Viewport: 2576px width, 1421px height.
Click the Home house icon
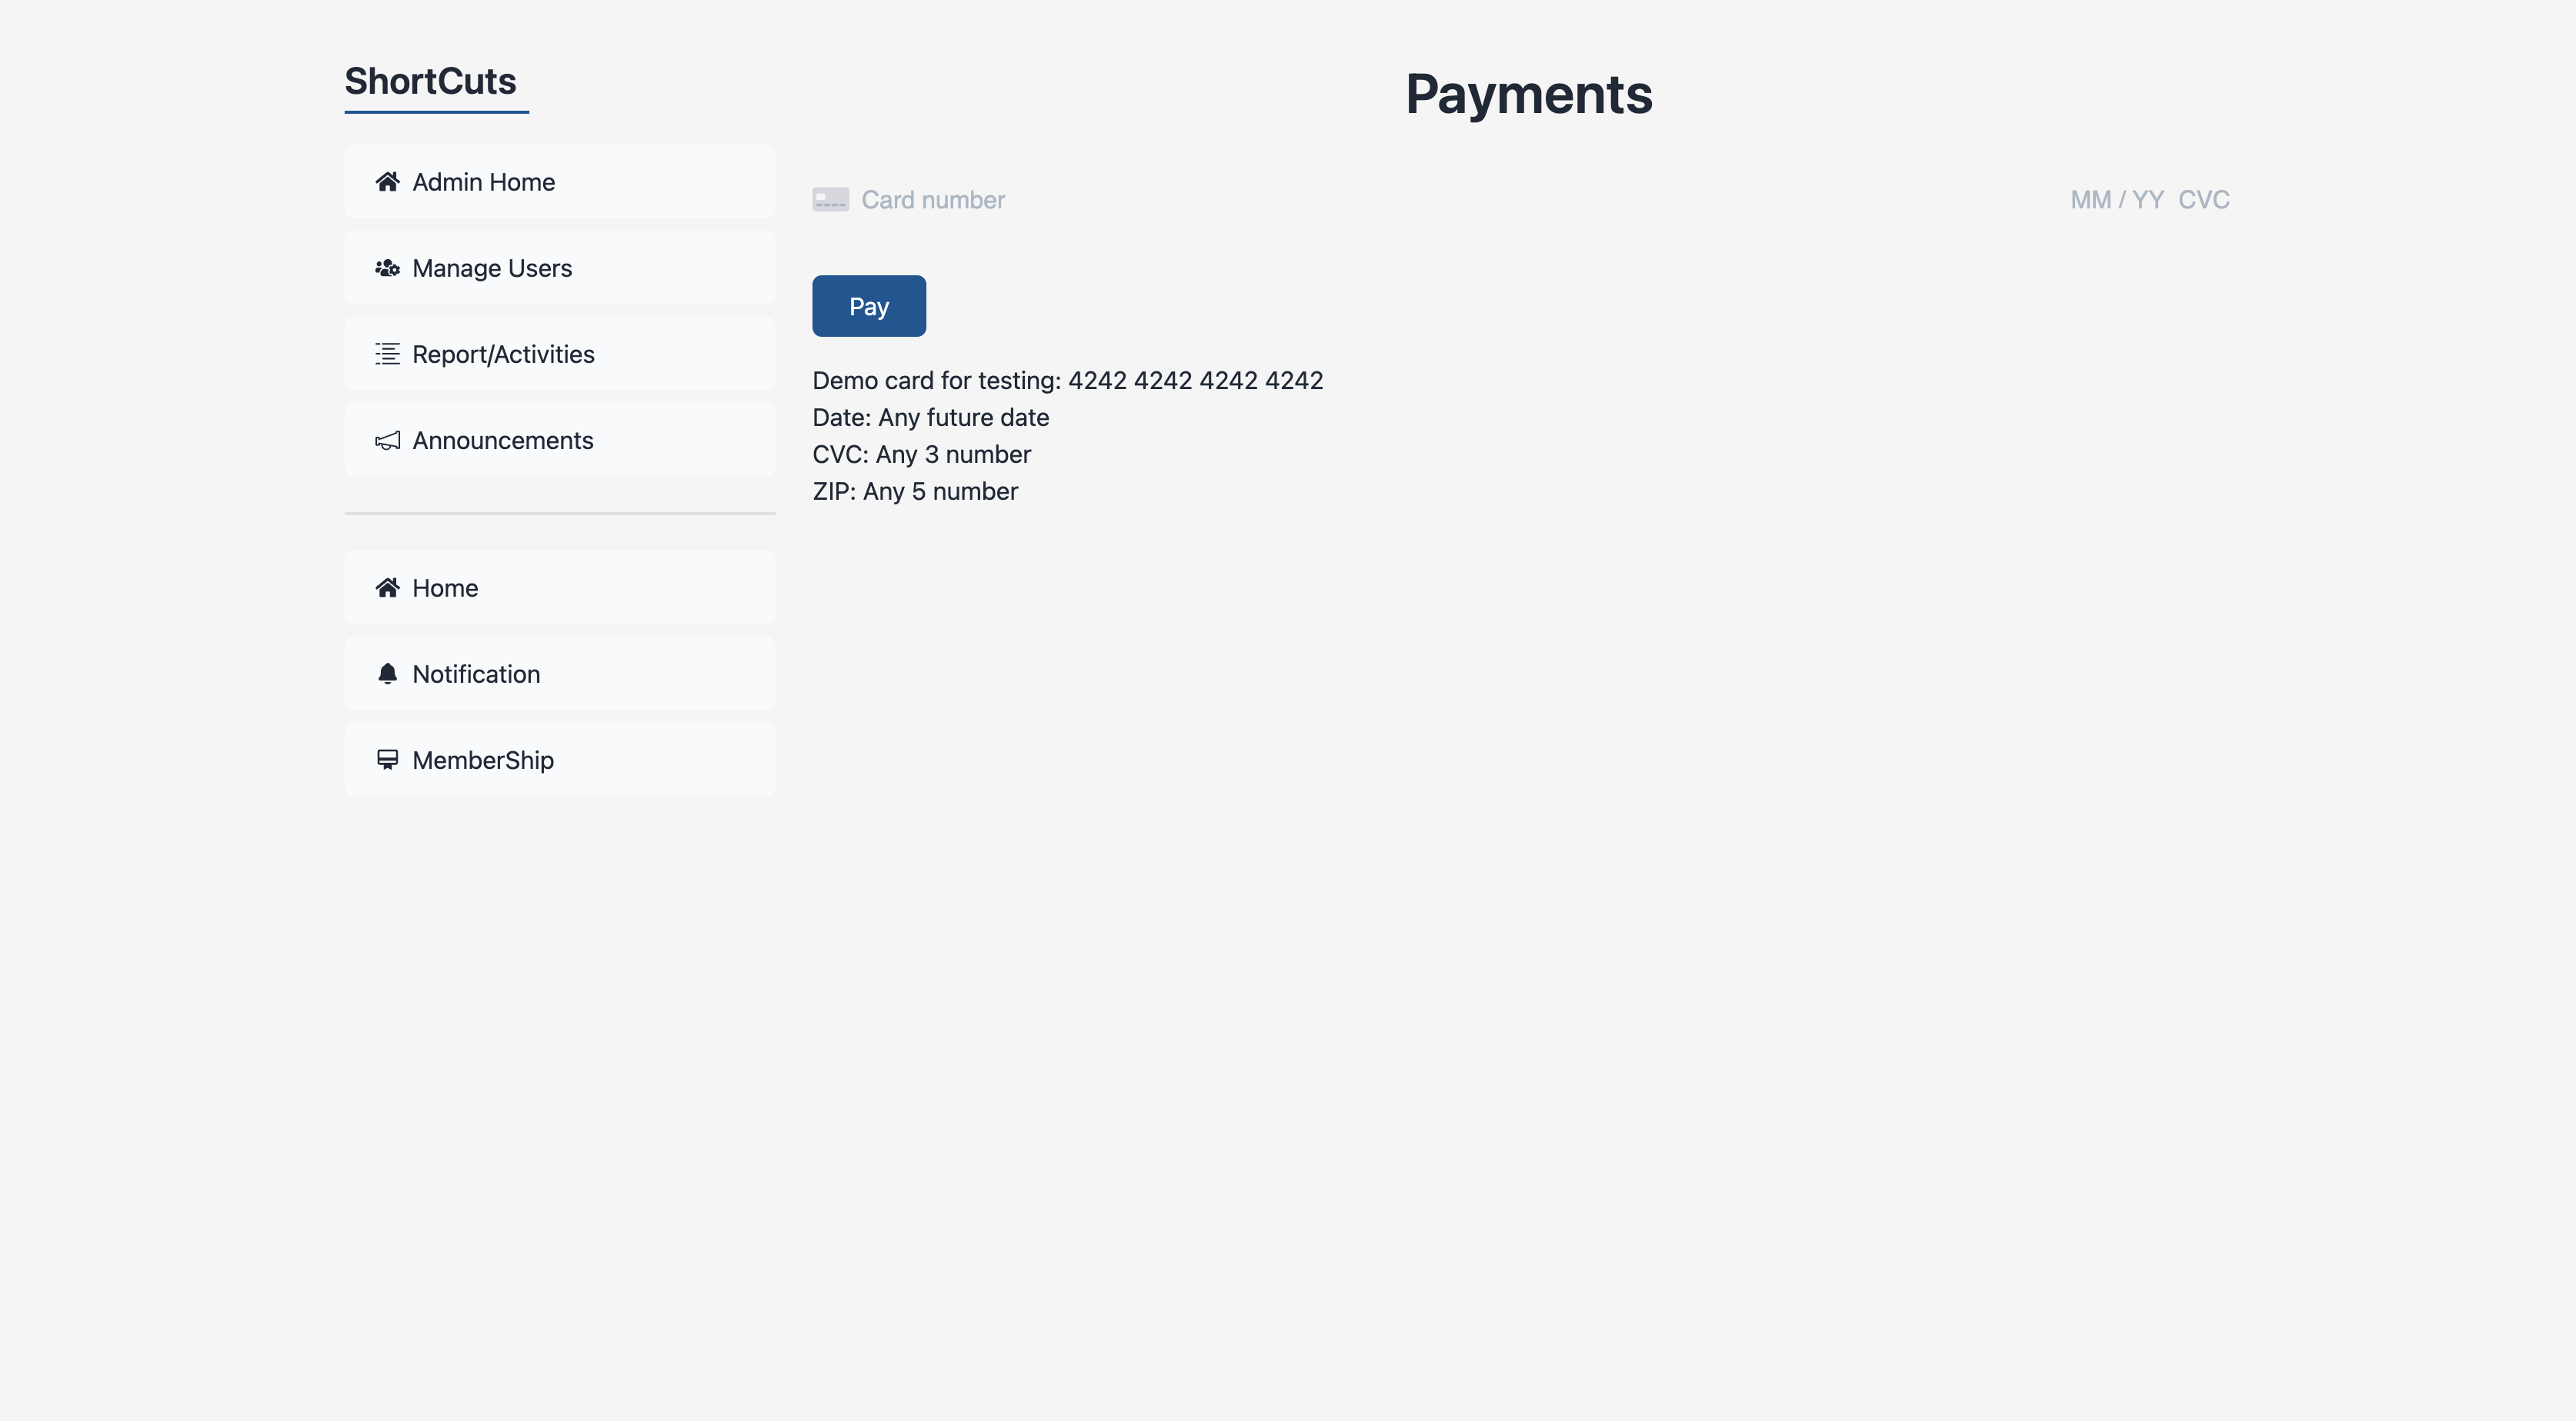click(x=387, y=587)
